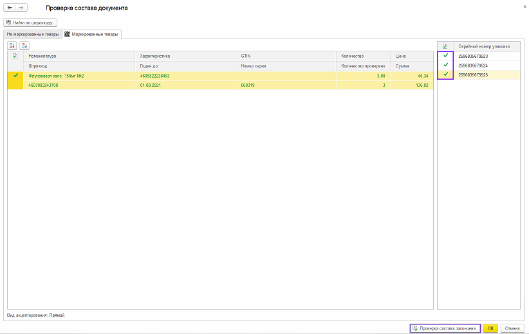Viewport: 529px width, 334px height.
Task: Toggle checkmark for serial 2596835679523
Action: pos(445,56)
